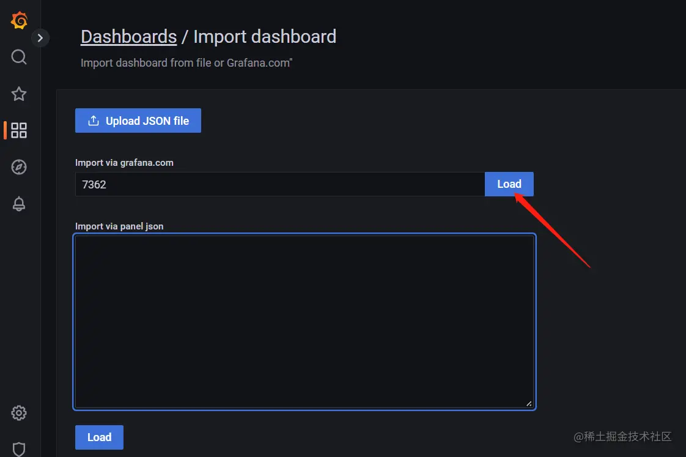Click the 'Import dashboard' page title text
The width and height of the screenshot is (686, 457).
pos(265,37)
